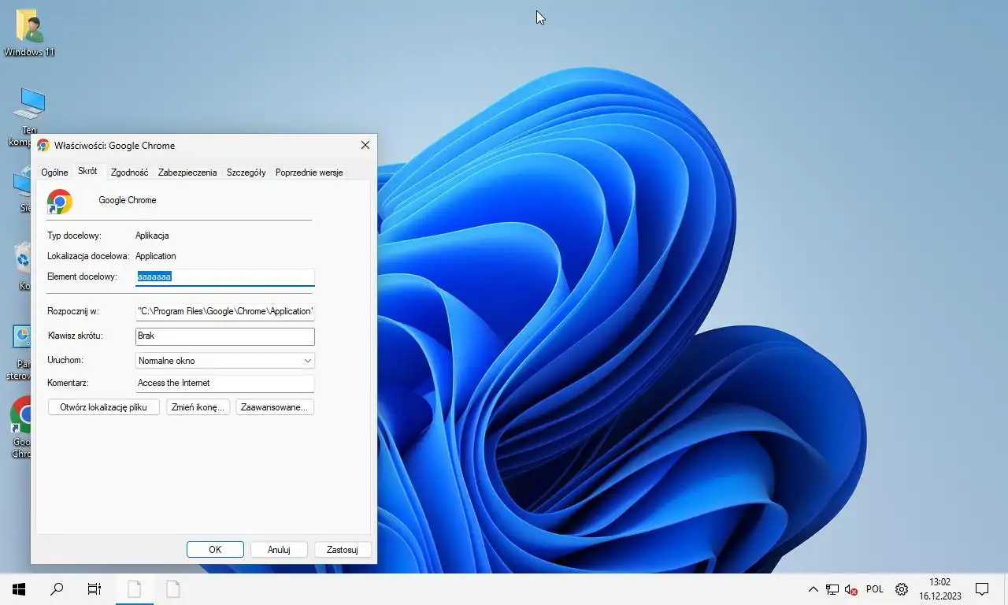Click the Element docelowy input field
1008x605 pixels.
225,277
